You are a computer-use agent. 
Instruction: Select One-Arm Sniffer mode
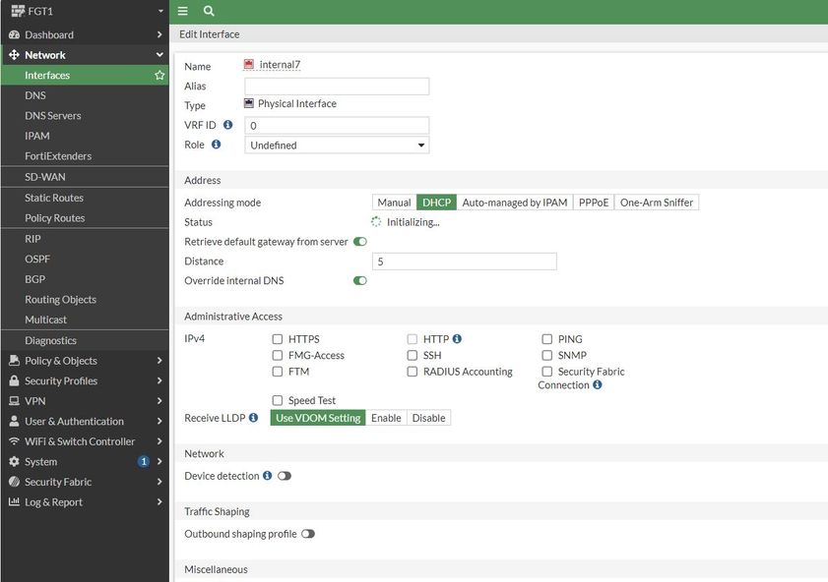657,203
